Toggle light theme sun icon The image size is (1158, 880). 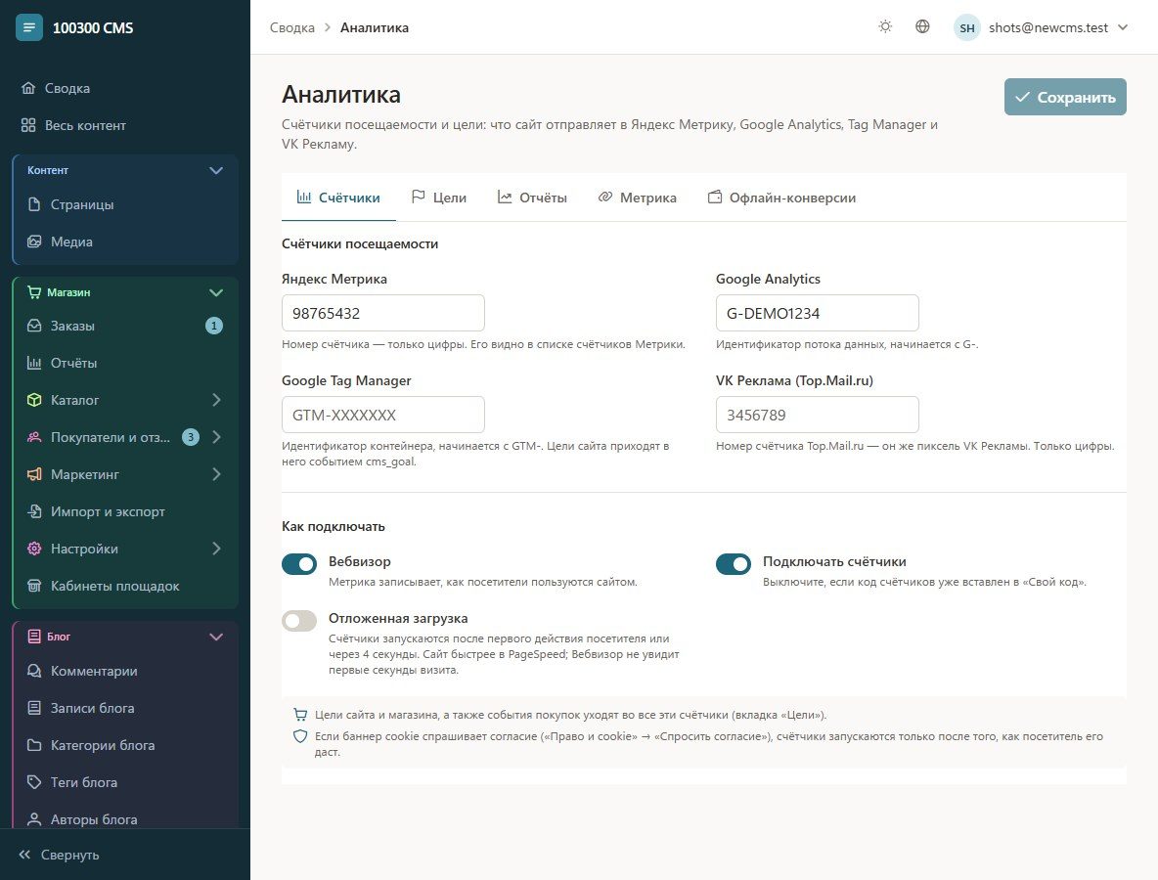885,27
